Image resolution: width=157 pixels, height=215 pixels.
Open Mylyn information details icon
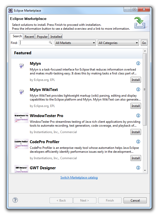coord(138,63)
